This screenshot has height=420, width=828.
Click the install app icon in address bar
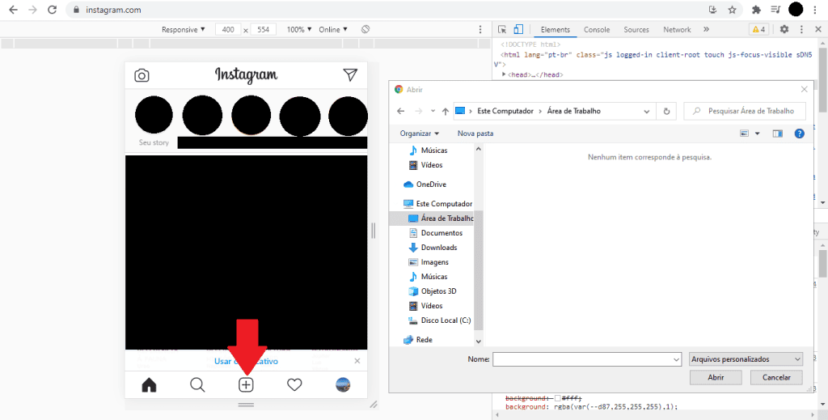[x=713, y=10]
